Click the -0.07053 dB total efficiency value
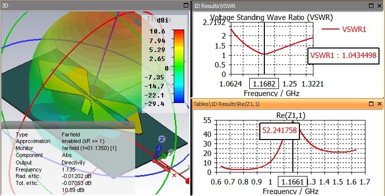385x196 pixels. point(77,183)
